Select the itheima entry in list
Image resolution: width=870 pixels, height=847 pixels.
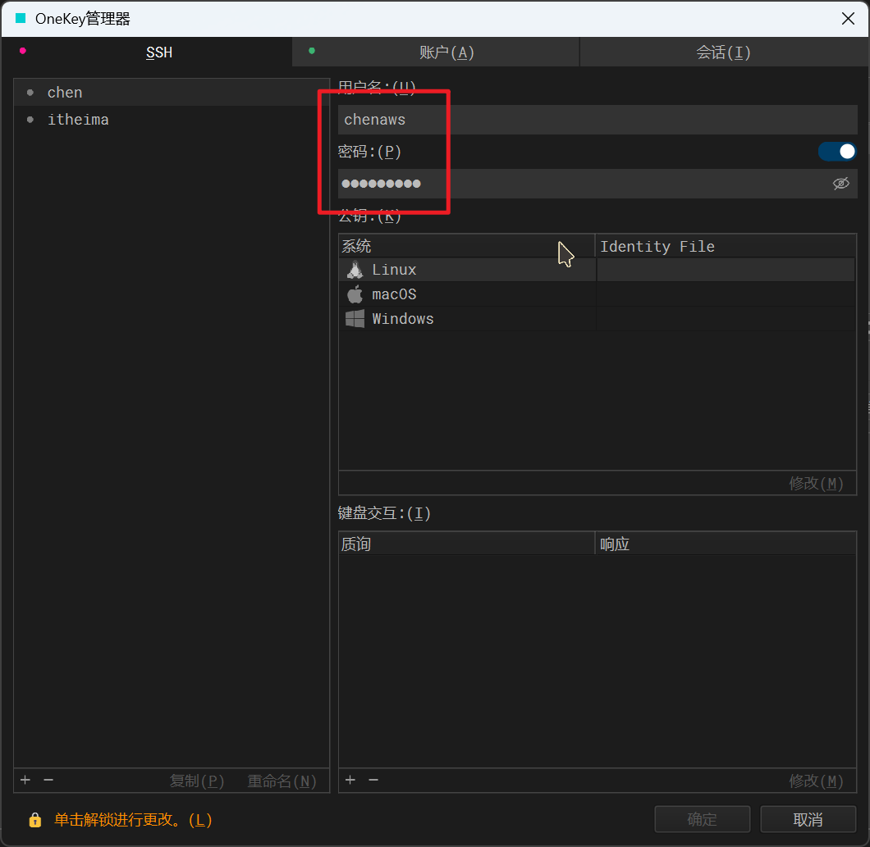(172, 119)
